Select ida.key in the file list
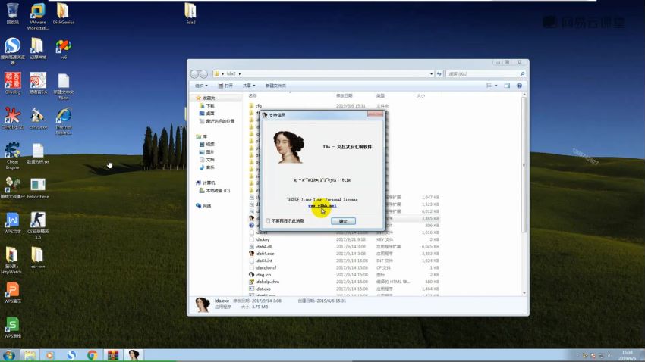This screenshot has height=362, width=645. [262, 239]
